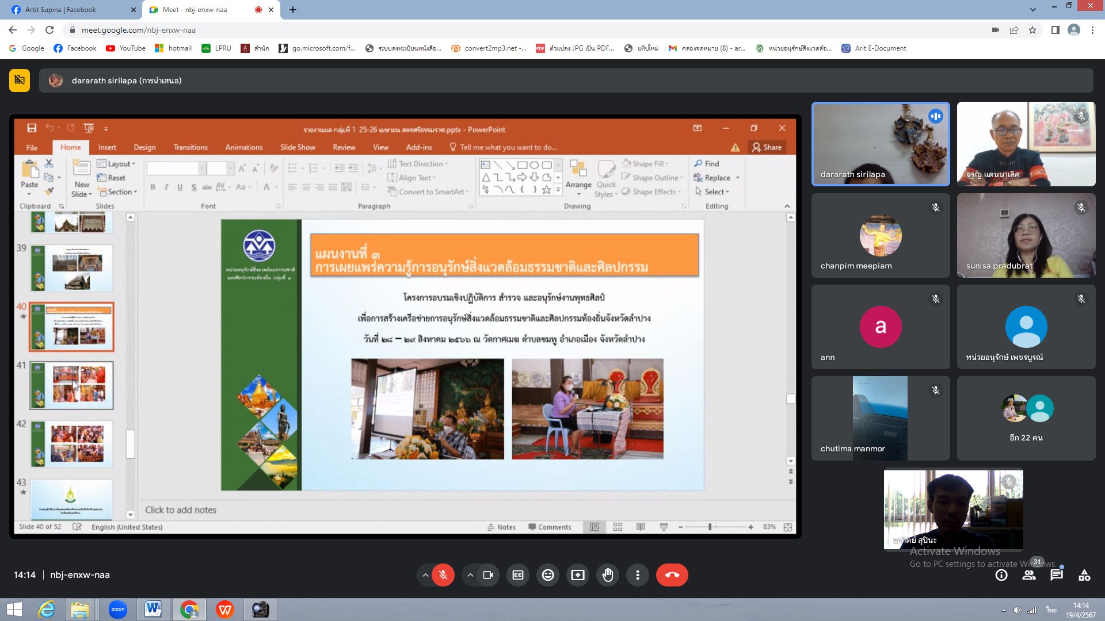
Task: Select the dararath sirilapa video tile
Action: coord(881,144)
